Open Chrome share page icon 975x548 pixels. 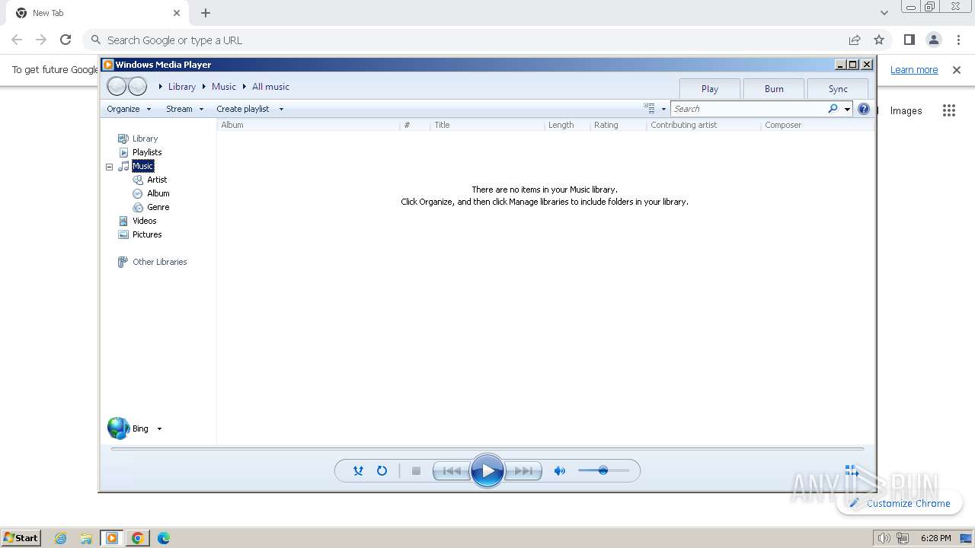click(x=855, y=40)
